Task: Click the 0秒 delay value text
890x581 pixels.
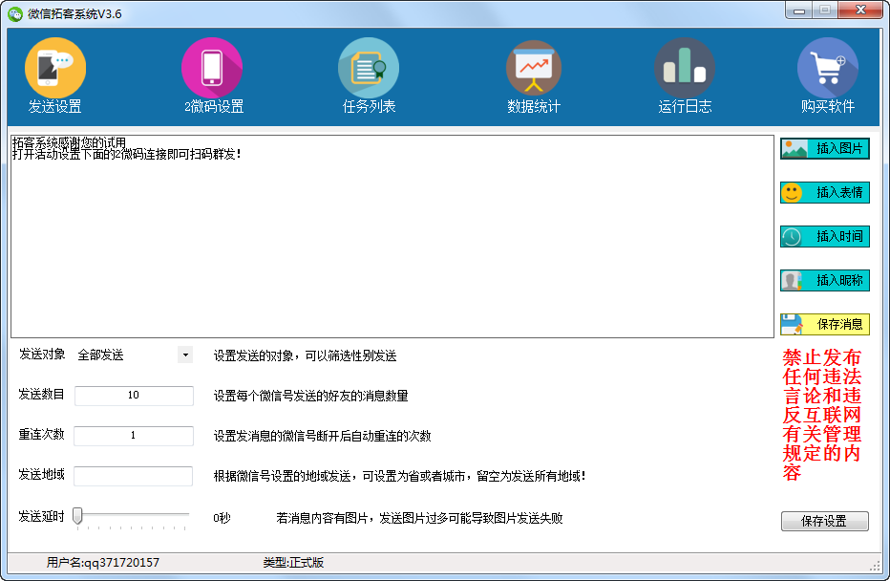Action: coord(222,518)
